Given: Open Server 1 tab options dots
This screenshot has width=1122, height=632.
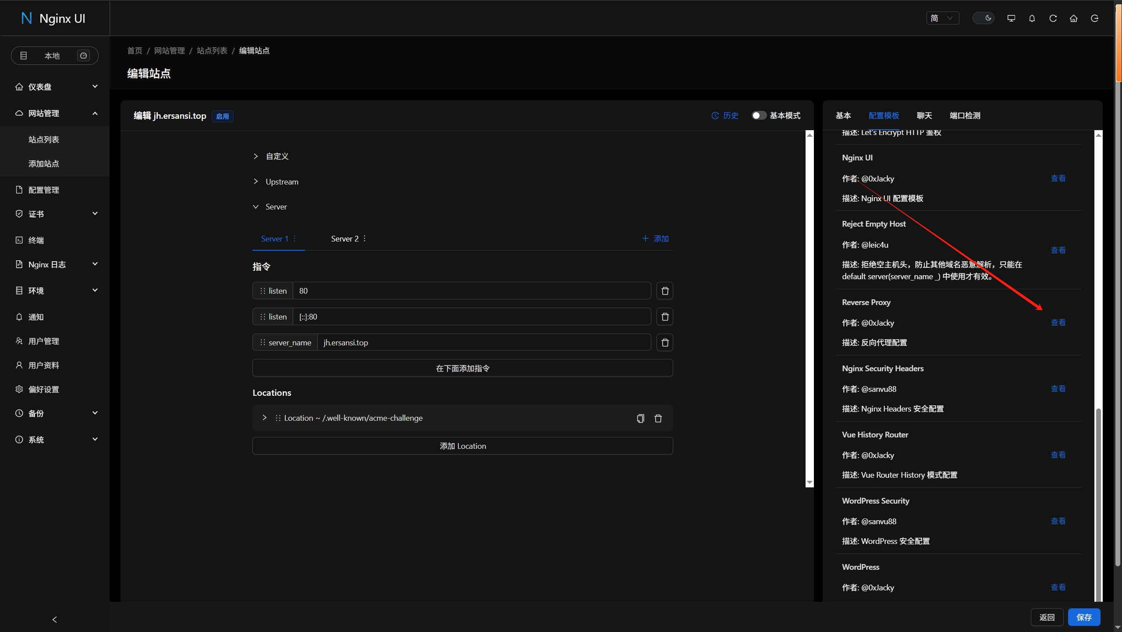Looking at the screenshot, I should (x=295, y=238).
